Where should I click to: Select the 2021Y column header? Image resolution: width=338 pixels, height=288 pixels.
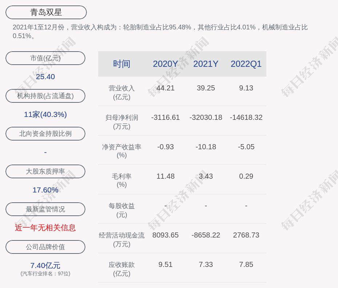coord(206,64)
